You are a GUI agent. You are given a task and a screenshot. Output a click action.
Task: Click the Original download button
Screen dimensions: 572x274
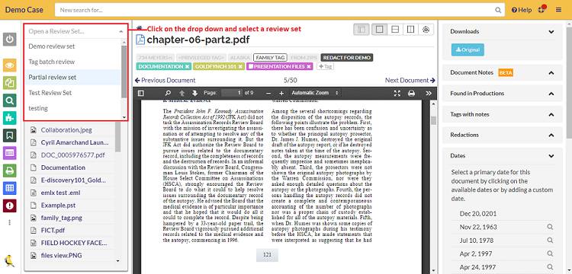tap(468, 49)
